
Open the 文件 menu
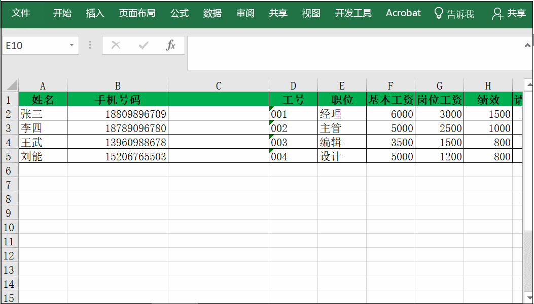pyautogui.click(x=21, y=13)
